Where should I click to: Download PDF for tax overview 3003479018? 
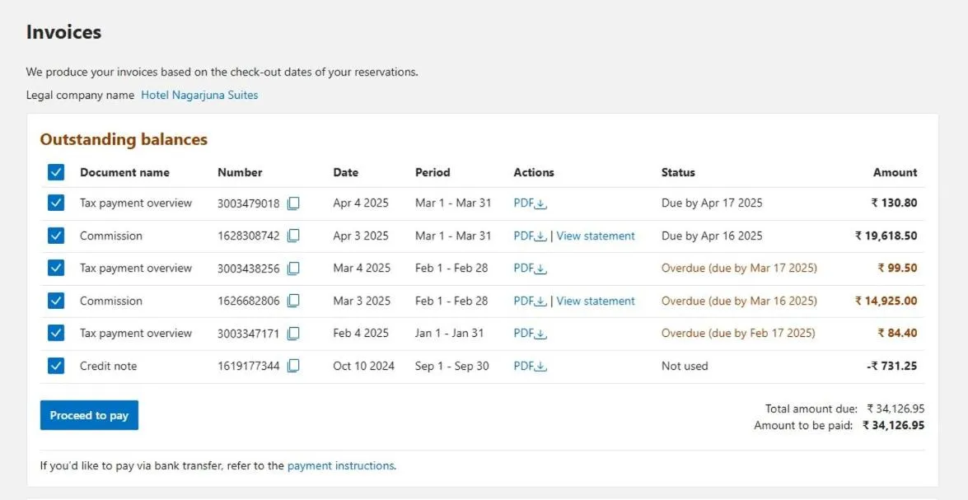point(530,203)
